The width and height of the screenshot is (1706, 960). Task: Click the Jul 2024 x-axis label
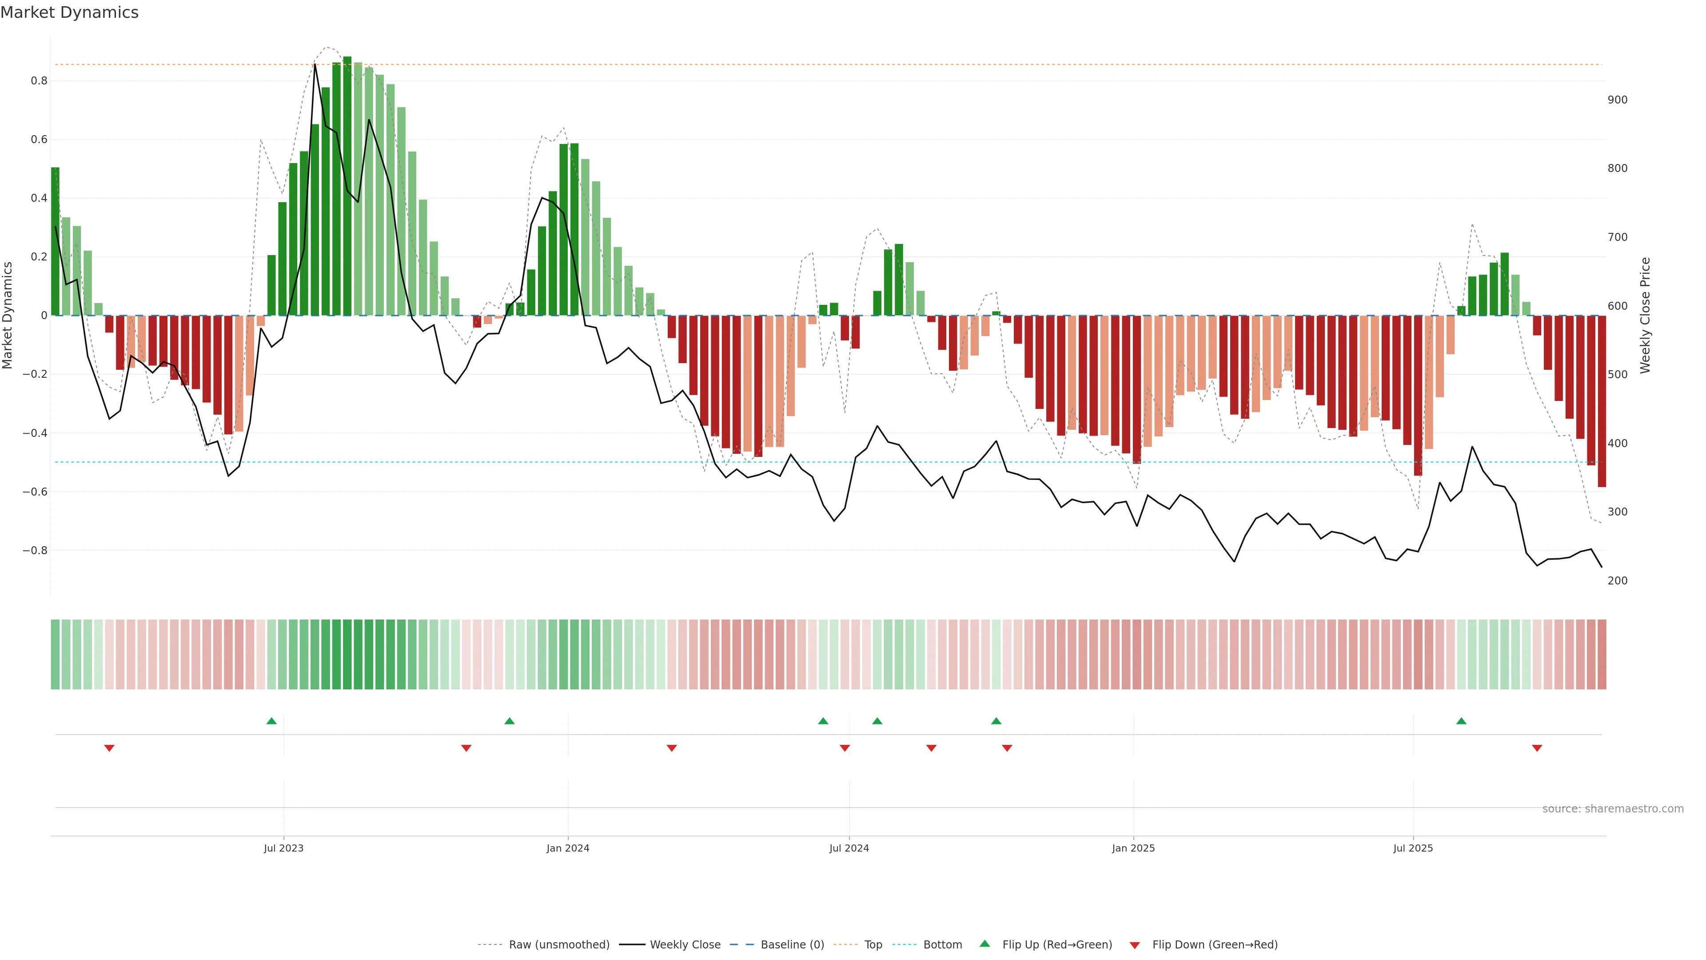tap(849, 848)
